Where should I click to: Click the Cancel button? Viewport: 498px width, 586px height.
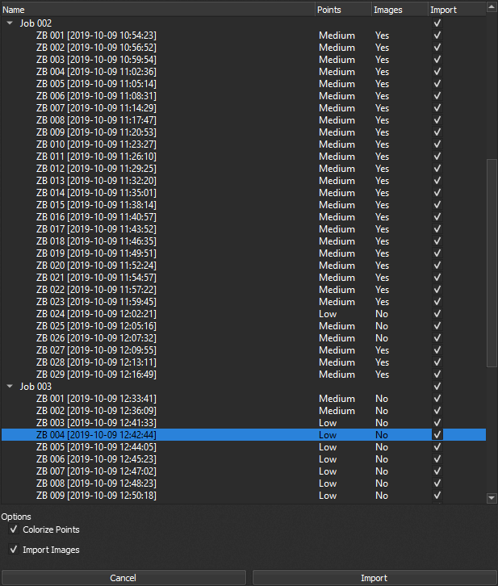click(123, 578)
